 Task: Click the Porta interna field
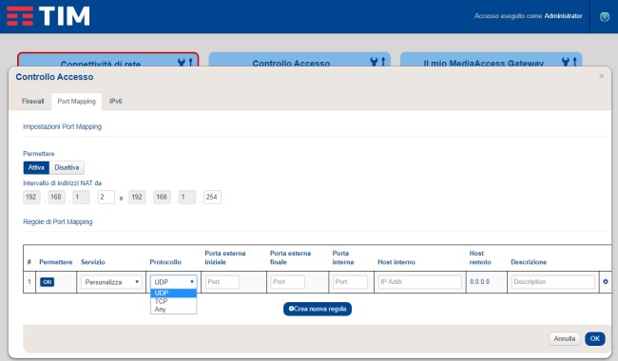[x=350, y=282]
